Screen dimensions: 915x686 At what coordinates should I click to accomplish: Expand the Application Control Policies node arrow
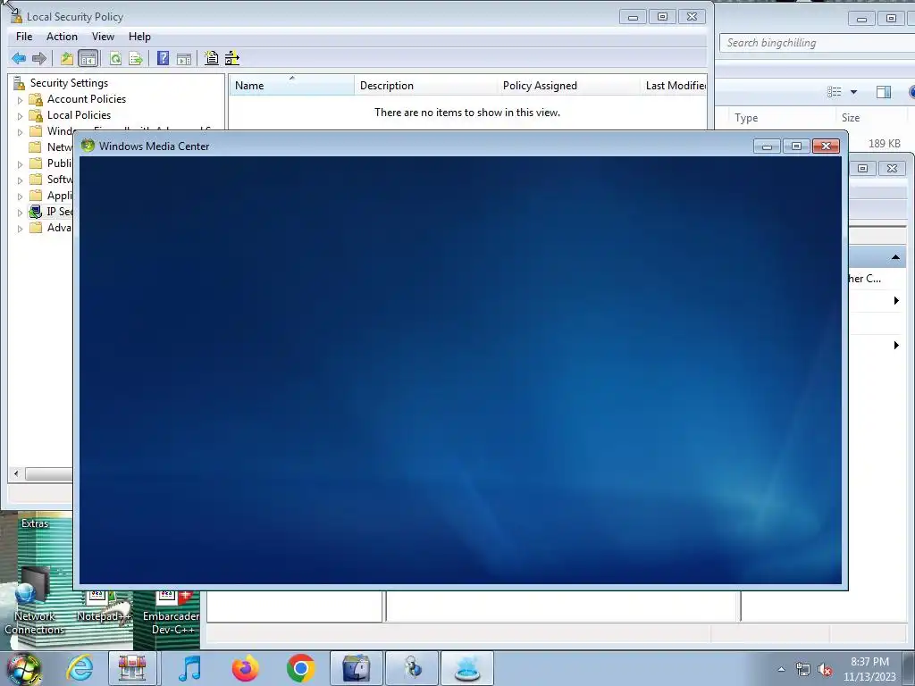coord(20,196)
